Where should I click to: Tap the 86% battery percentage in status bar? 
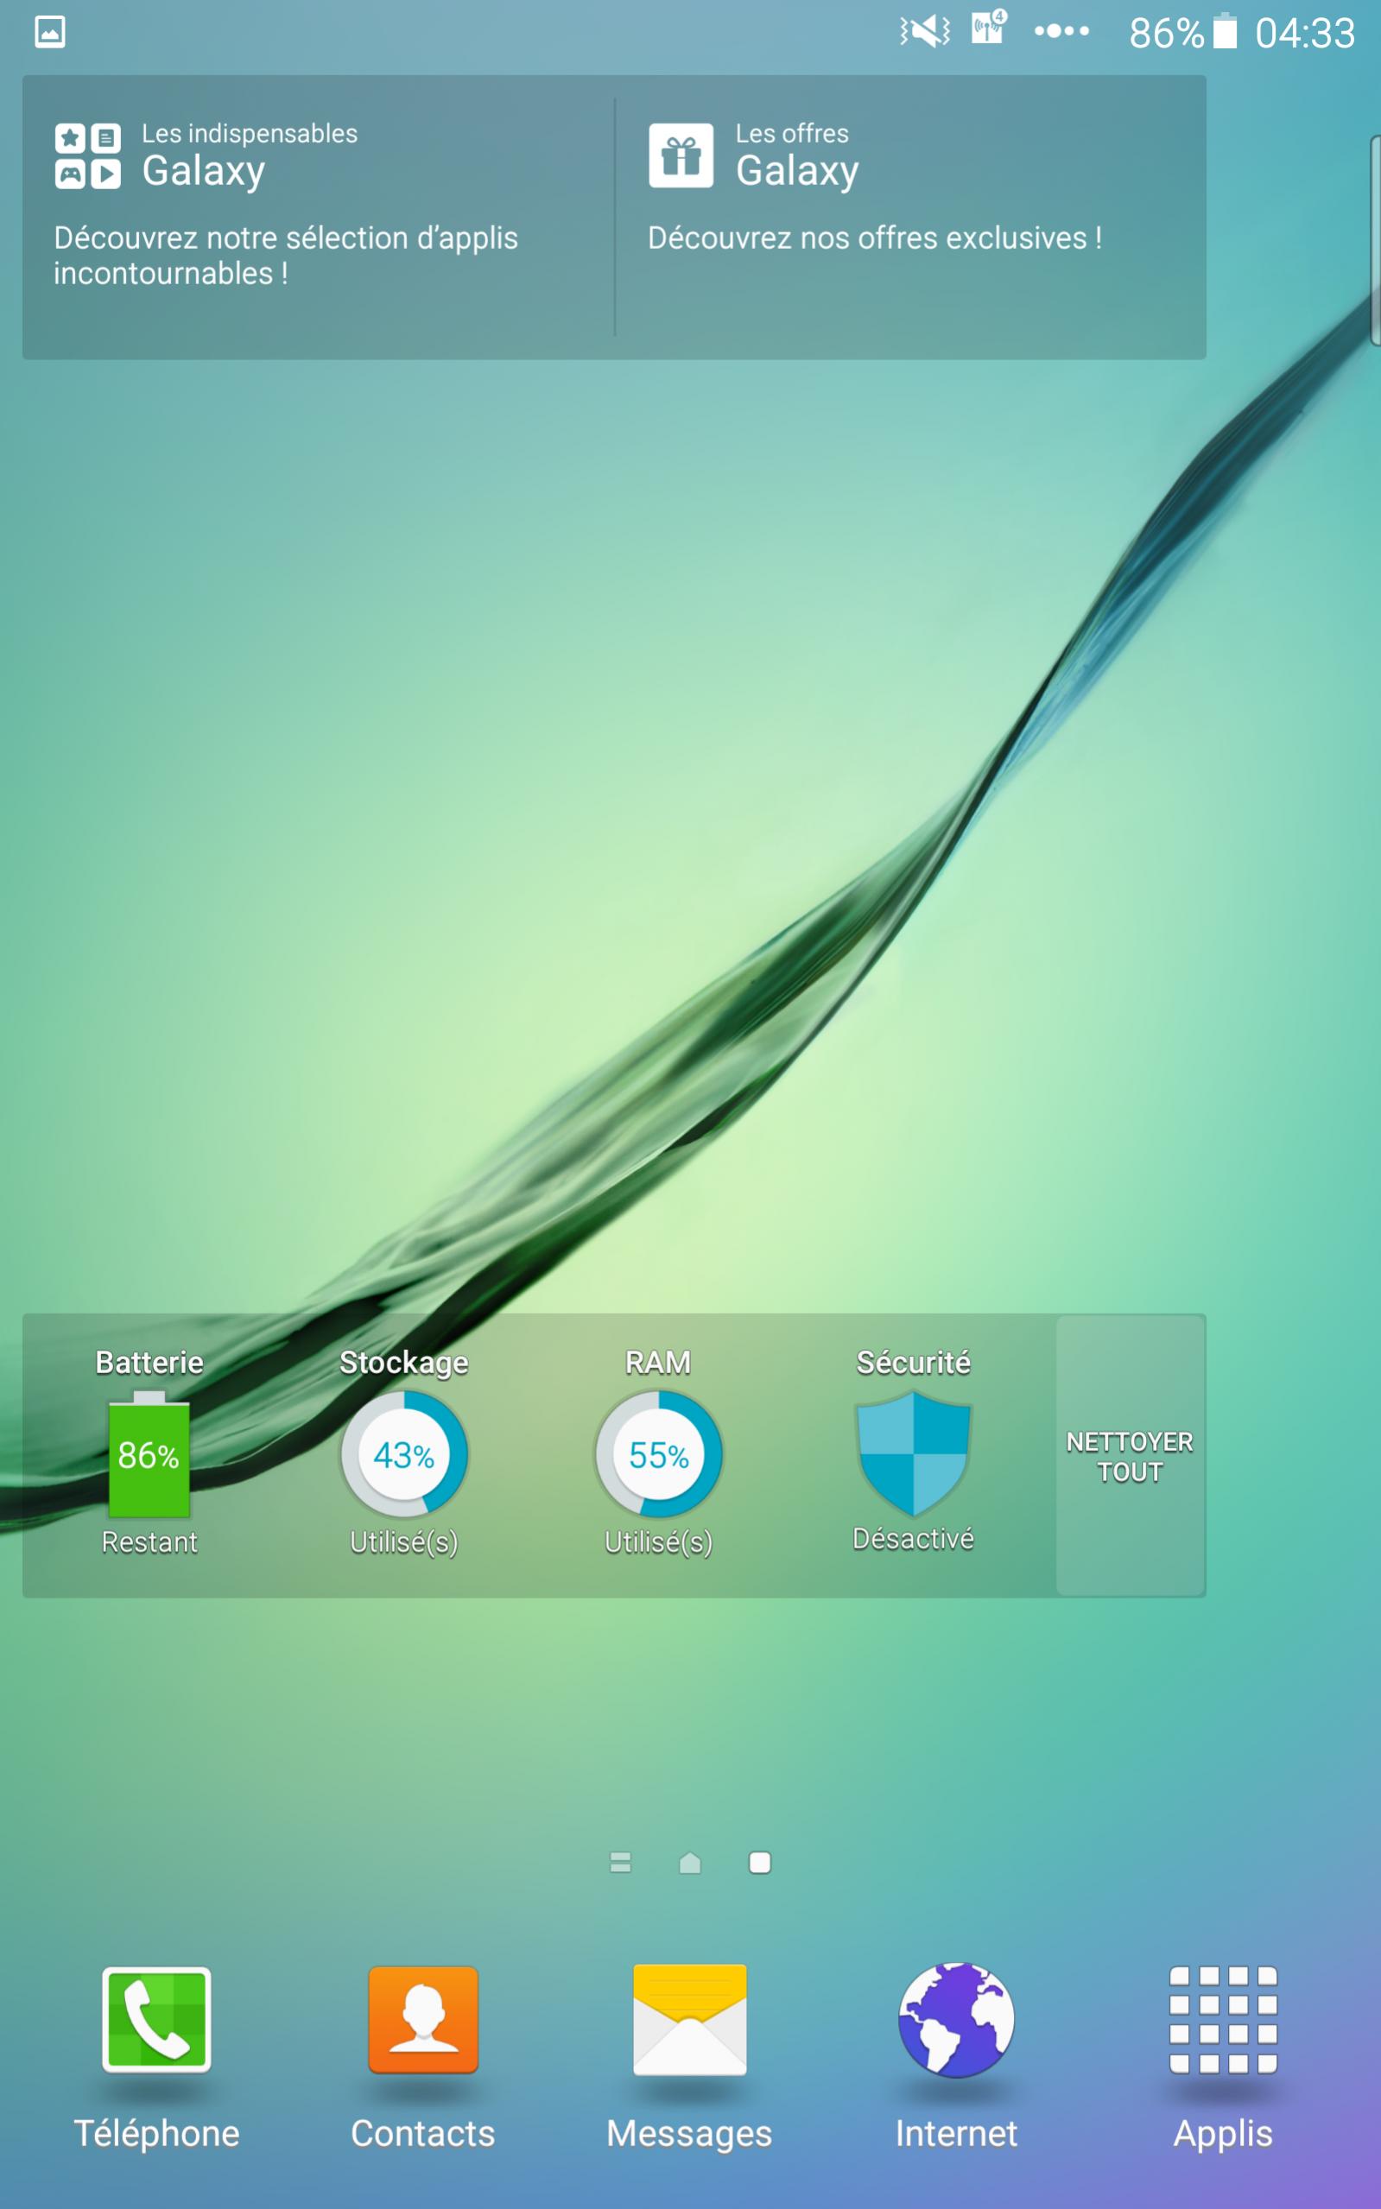pyautogui.click(x=1168, y=33)
